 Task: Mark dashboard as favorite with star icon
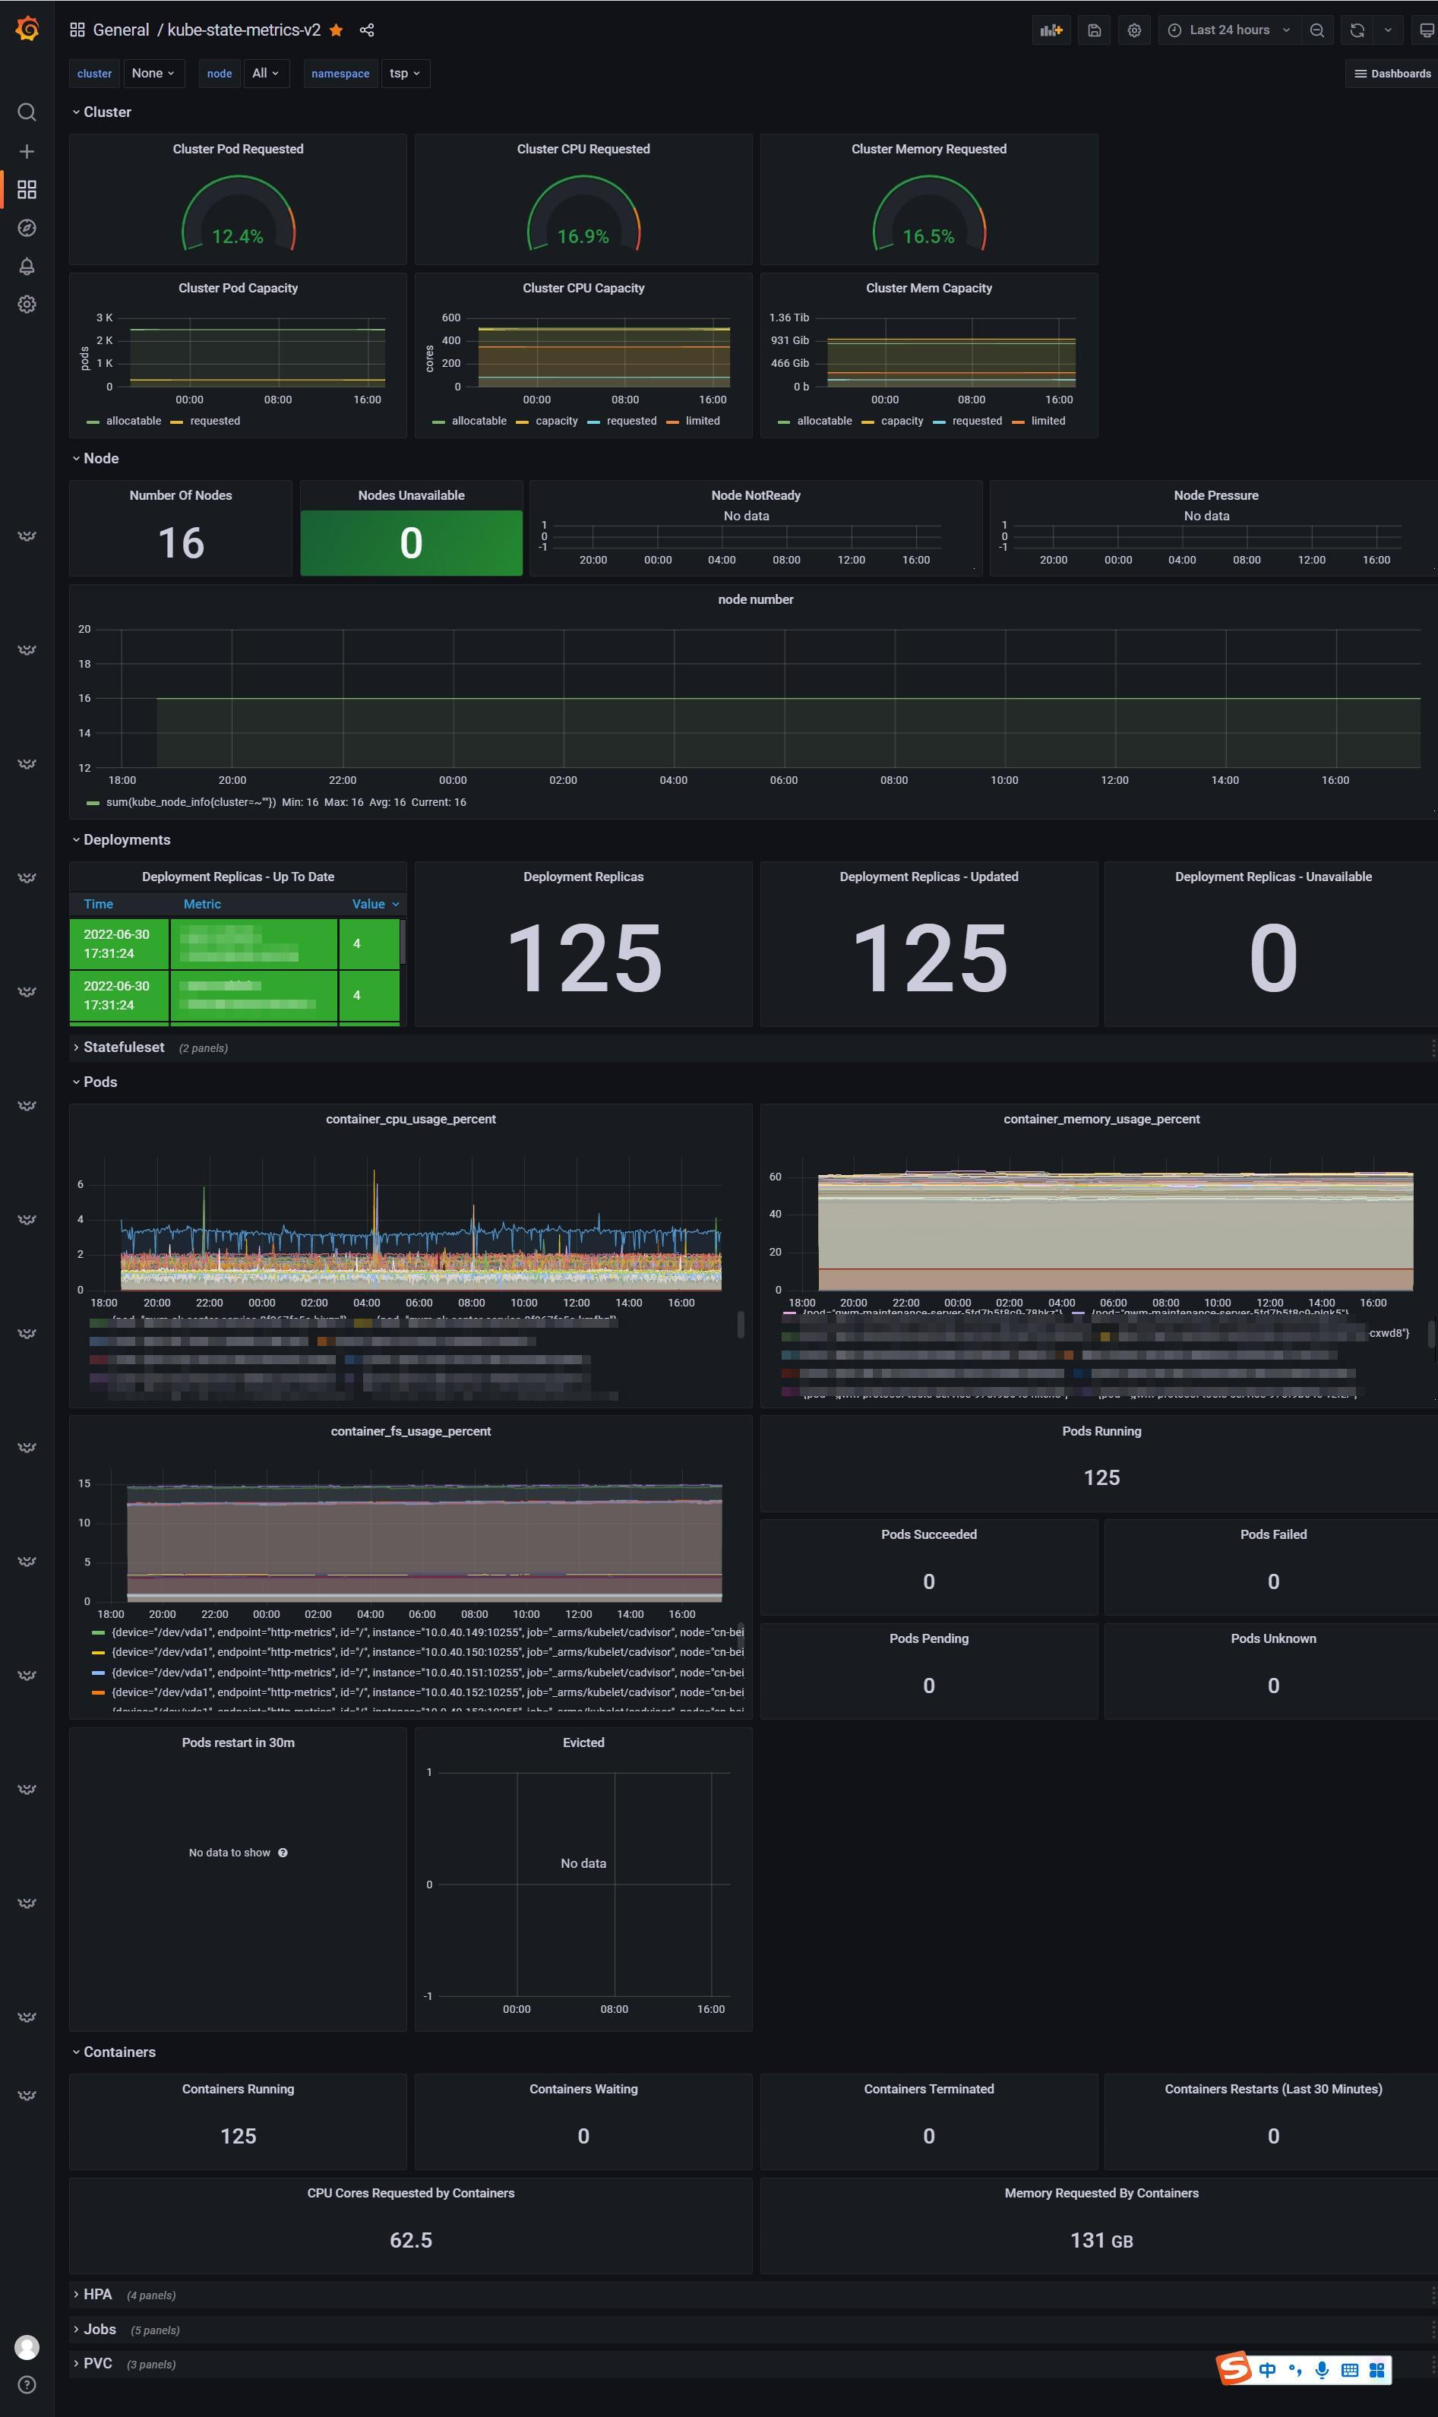pos(337,30)
